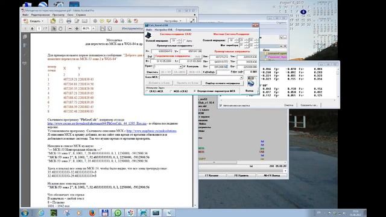The width and height of the screenshot is (386, 217).
Task: Click the Подбор осевого меридиана button
Action: tap(223, 83)
